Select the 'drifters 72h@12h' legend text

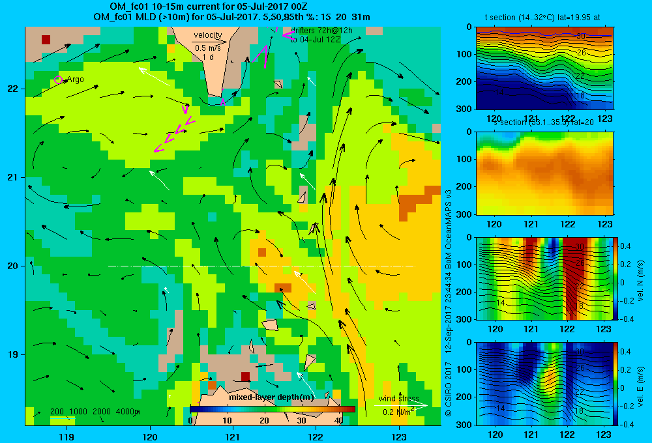pyautogui.click(x=321, y=31)
